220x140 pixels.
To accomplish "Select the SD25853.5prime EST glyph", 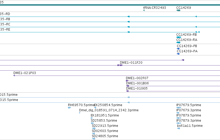I will tap(93, 123).
